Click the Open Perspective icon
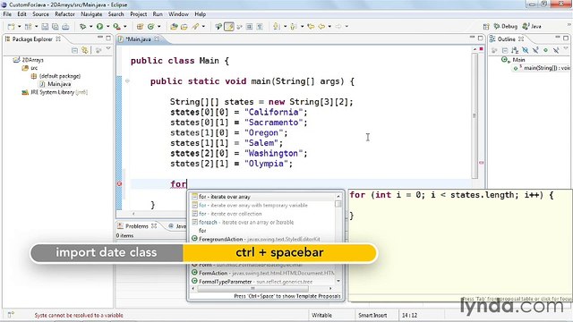573x322 pixels. (486, 26)
